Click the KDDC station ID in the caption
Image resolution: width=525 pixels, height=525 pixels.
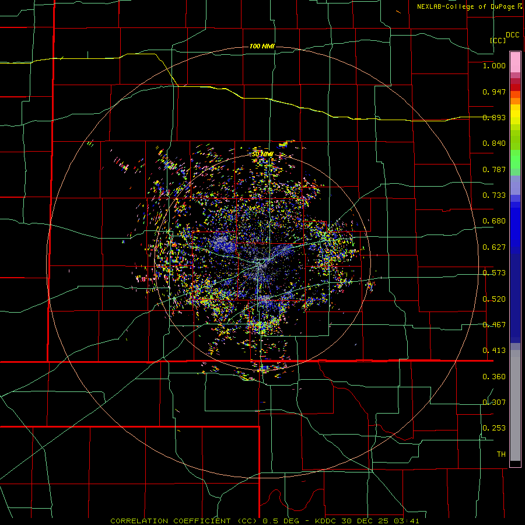[327, 521]
